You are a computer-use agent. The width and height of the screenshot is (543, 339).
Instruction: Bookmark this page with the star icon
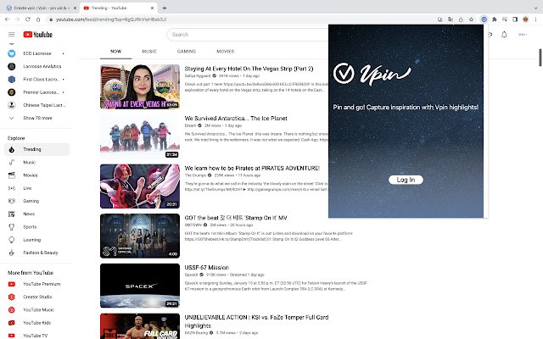(472, 19)
